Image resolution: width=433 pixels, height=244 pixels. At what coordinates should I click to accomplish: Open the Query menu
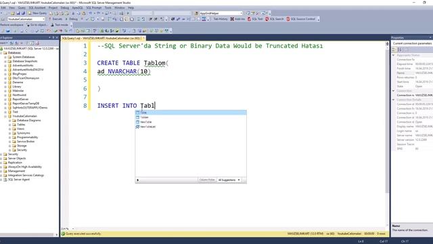click(x=22, y=7)
